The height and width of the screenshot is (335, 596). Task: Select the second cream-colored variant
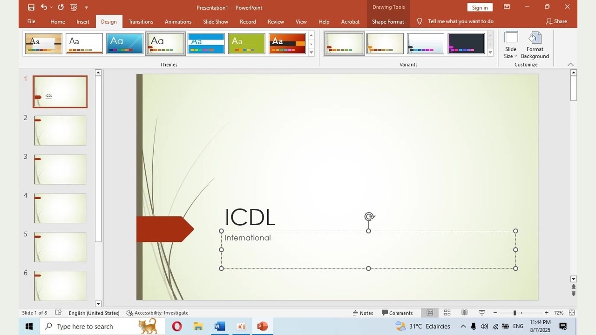[385, 43]
